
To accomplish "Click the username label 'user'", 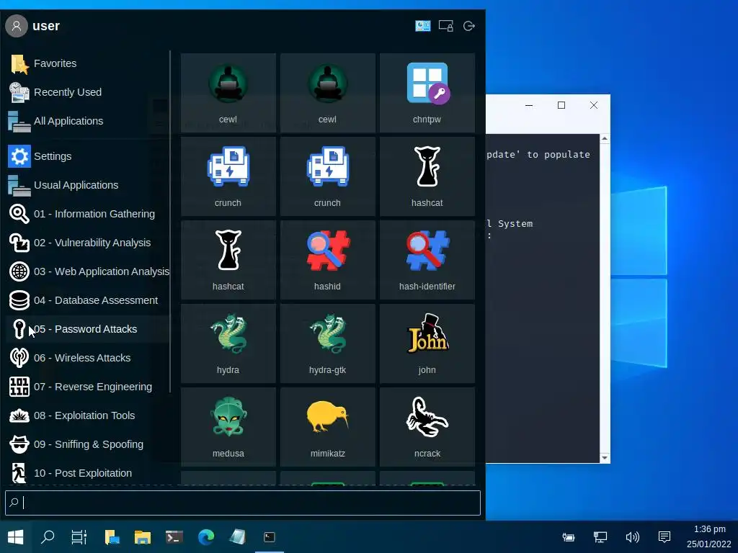I will pyautogui.click(x=46, y=26).
